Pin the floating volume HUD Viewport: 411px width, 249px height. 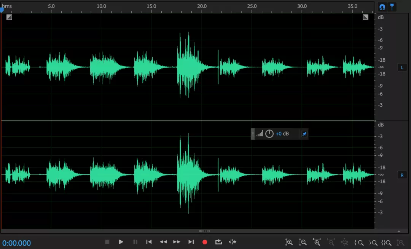pos(304,134)
